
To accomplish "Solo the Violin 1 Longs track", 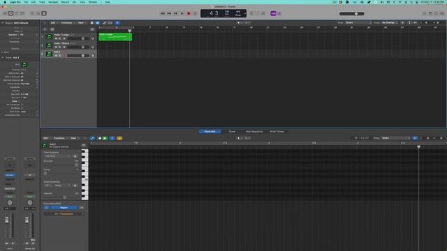I will [60, 38].
